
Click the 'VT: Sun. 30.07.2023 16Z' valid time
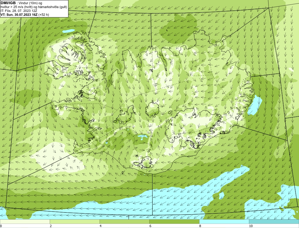19,15
